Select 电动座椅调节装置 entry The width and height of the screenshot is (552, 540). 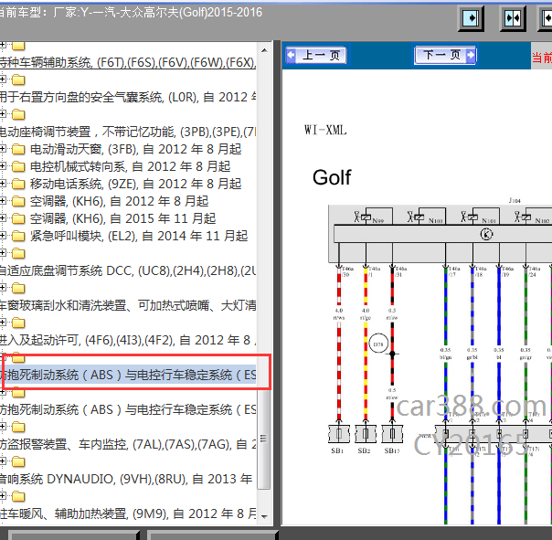coord(128,132)
